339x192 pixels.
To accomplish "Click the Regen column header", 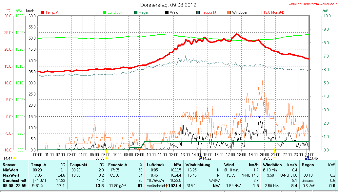I will coord(308,165).
